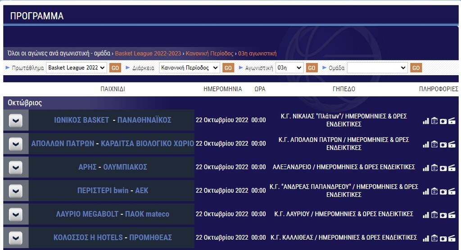Click the ΠΛΗΡΟΦΟΡΙΕΣ column header
This screenshot has width=461, height=250.
pos(438,89)
